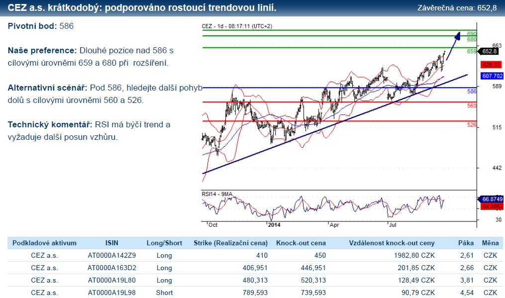Click the "Short" cell in the last row
The height and width of the screenshot is (298, 505).
click(x=164, y=293)
